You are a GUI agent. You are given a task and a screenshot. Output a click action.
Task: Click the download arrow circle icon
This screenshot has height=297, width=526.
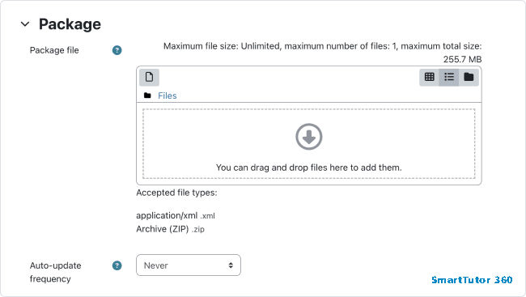pos(309,137)
